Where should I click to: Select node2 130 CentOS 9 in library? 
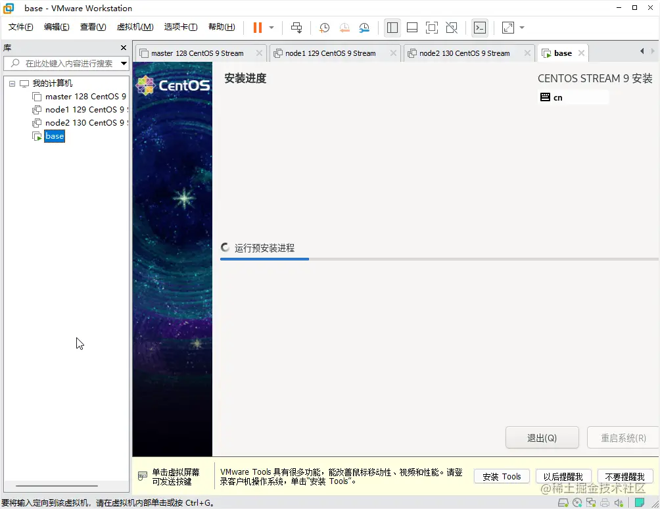tap(86, 122)
